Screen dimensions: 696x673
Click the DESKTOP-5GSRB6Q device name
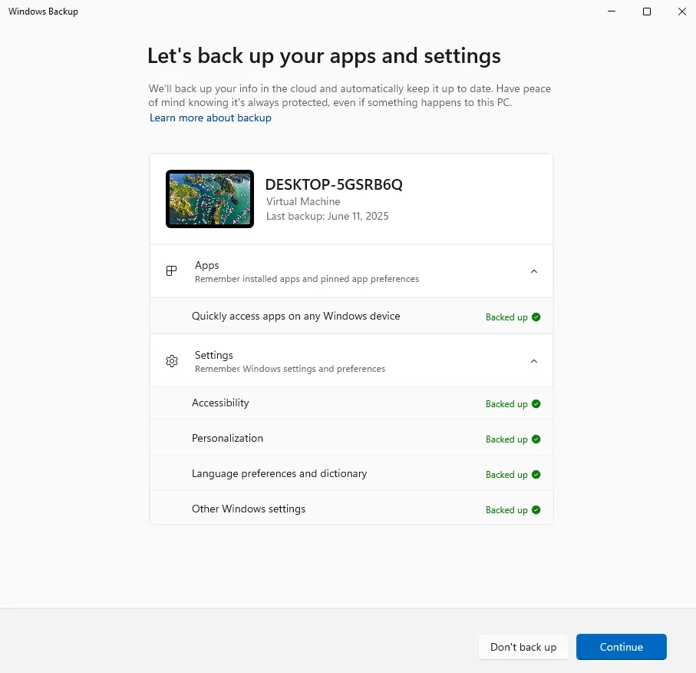click(334, 184)
